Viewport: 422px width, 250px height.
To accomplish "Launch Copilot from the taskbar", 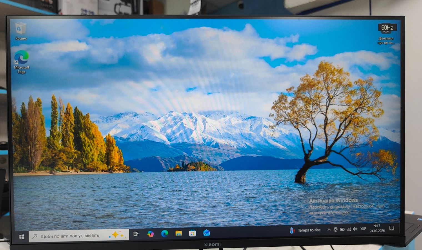I will pyautogui.click(x=150, y=234).
